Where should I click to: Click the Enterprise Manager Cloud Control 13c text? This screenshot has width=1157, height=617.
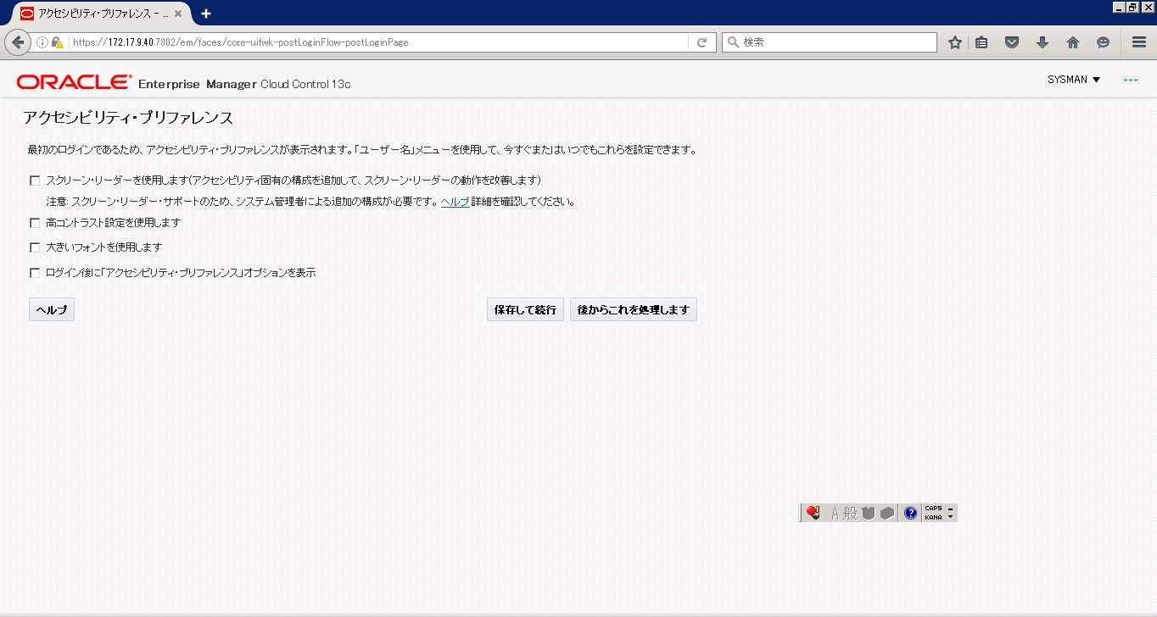pyautogui.click(x=244, y=84)
